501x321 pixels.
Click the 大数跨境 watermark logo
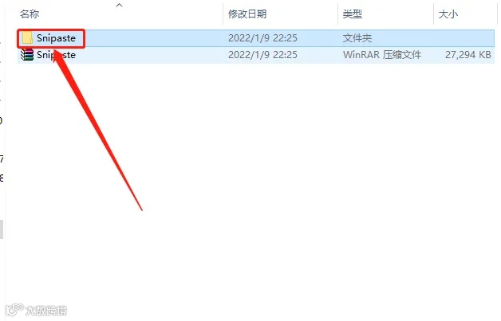click(36, 310)
